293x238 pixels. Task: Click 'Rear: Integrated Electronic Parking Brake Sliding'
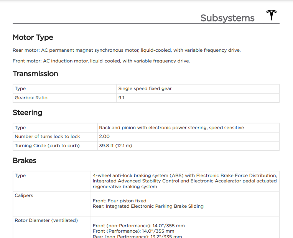coord(148,206)
